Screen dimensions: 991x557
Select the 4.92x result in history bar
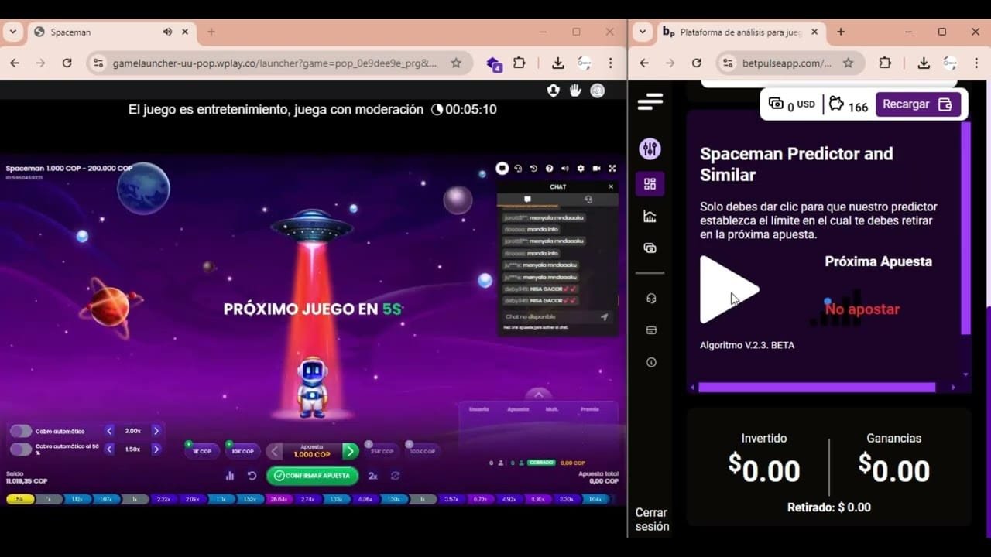tap(509, 499)
